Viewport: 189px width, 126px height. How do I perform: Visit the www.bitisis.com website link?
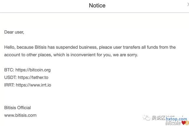(20, 115)
